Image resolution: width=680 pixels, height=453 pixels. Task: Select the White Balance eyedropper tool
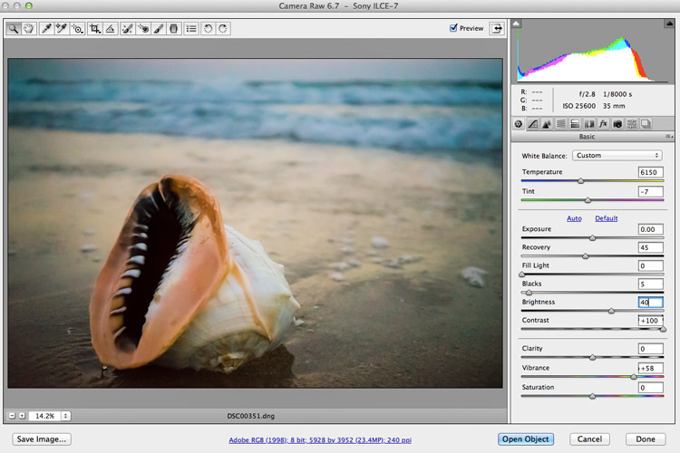tap(46, 29)
